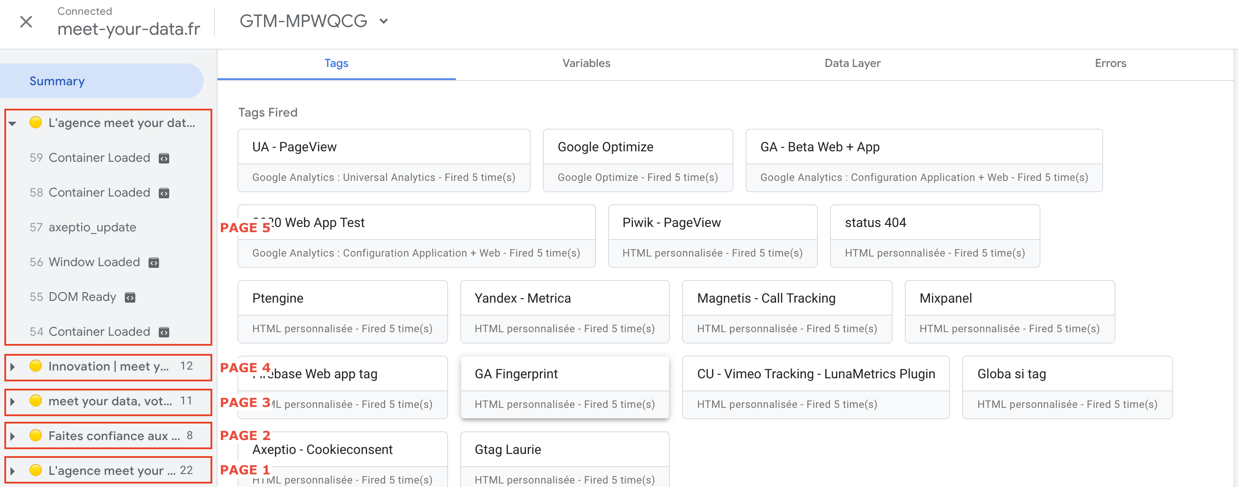Click the meet-your-data.fr connected domain
The height and width of the screenshot is (487, 1238).
point(128,29)
